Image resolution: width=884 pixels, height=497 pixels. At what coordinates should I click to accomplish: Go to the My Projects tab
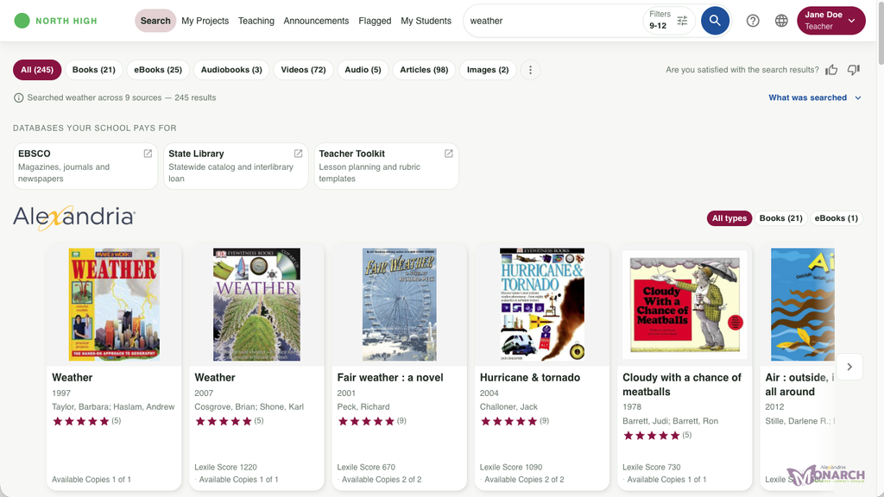tap(205, 21)
